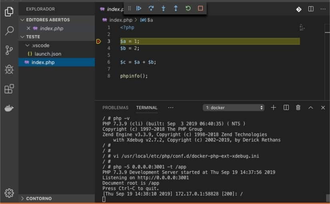Select the index.php editor tab
330x204 pixels.
112,9
